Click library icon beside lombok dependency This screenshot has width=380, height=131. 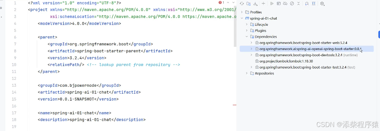257,61
